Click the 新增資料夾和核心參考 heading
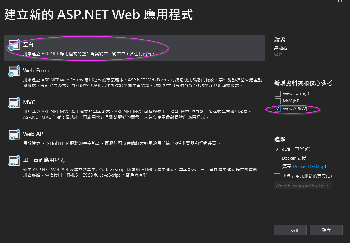The height and width of the screenshot is (243, 350). [303, 83]
